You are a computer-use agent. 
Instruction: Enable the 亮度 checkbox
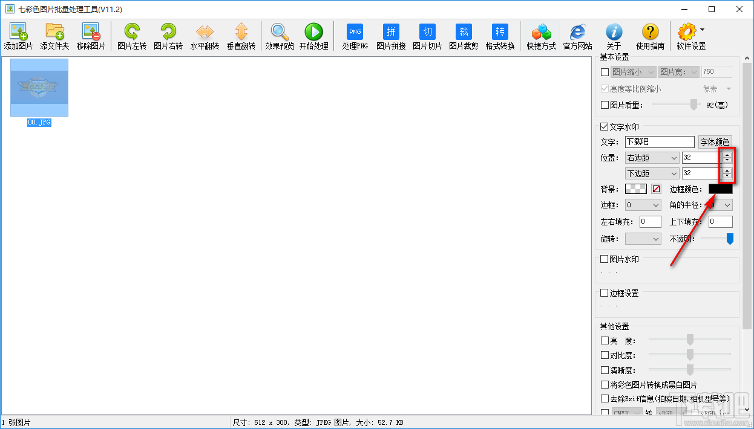coord(605,341)
